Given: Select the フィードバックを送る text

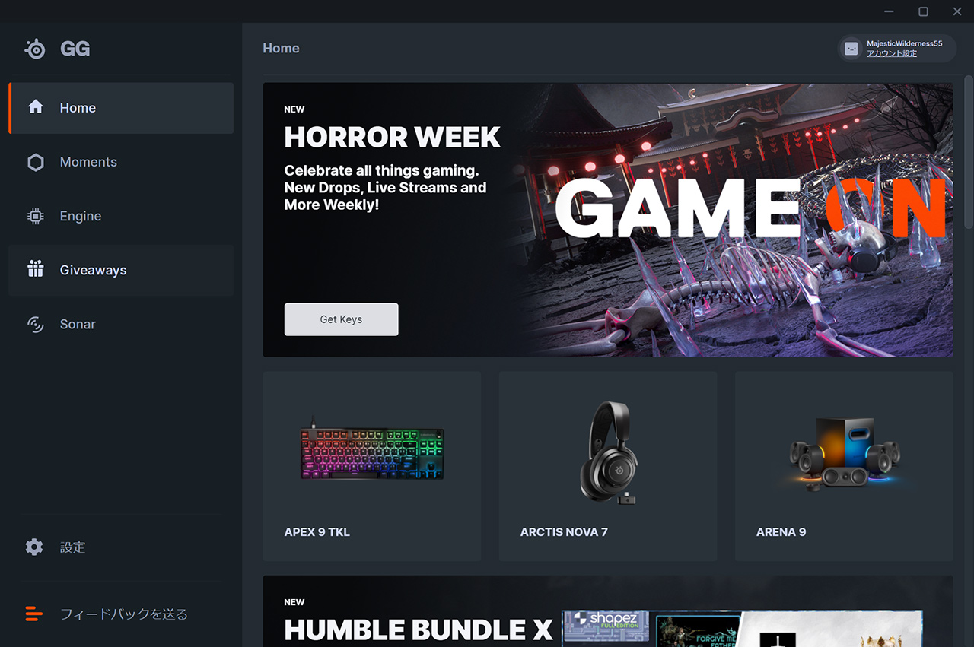Looking at the screenshot, I should click(x=124, y=614).
